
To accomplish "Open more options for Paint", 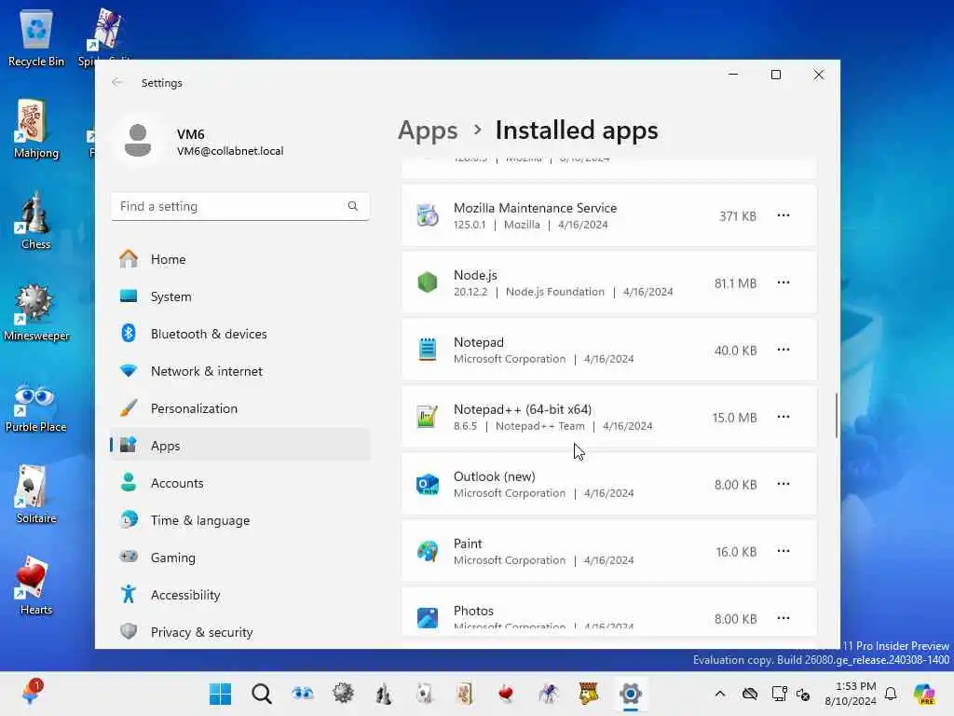I will point(783,551).
